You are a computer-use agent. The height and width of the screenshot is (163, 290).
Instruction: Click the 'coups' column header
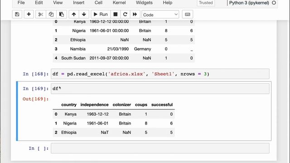(141, 105)
